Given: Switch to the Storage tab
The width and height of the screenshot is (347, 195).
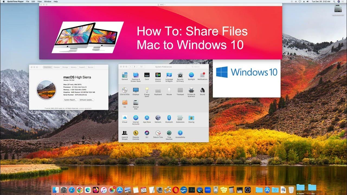Looking at the screenshot, I should click(x=65, y=67).
